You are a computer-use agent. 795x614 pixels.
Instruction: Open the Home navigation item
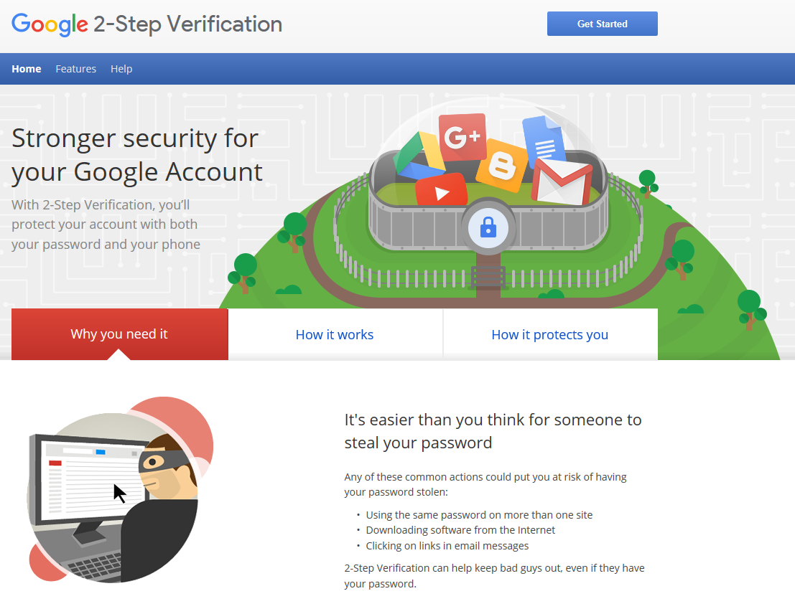[x=27, y=68]
